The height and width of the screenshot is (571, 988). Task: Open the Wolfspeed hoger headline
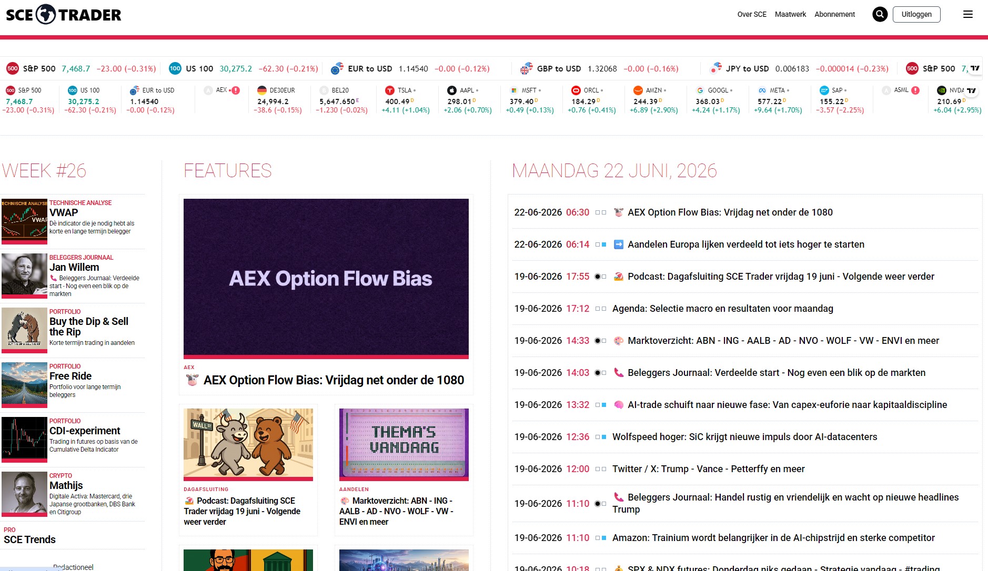pyautogui.click(x=745, y=437)
